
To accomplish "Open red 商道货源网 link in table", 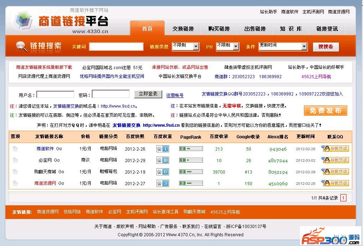I will 45,183.
